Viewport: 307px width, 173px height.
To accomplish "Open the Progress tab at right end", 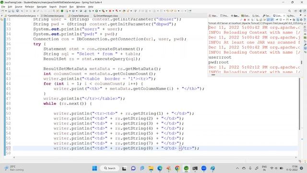I will click(x=291, y=16).
